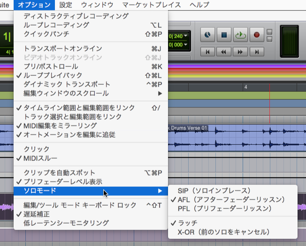This screenshot has height=246, width=306.
Task: Uncheck MIDI編集をミラーリング option
Action: pyautogui.click(x=91, y=126)
